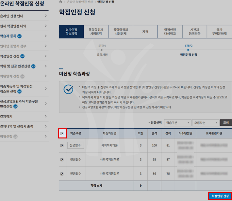Click the A3 badge beside 학위 및 전공 변경신청
Screen dimensions: 232x201
[33, 66]
